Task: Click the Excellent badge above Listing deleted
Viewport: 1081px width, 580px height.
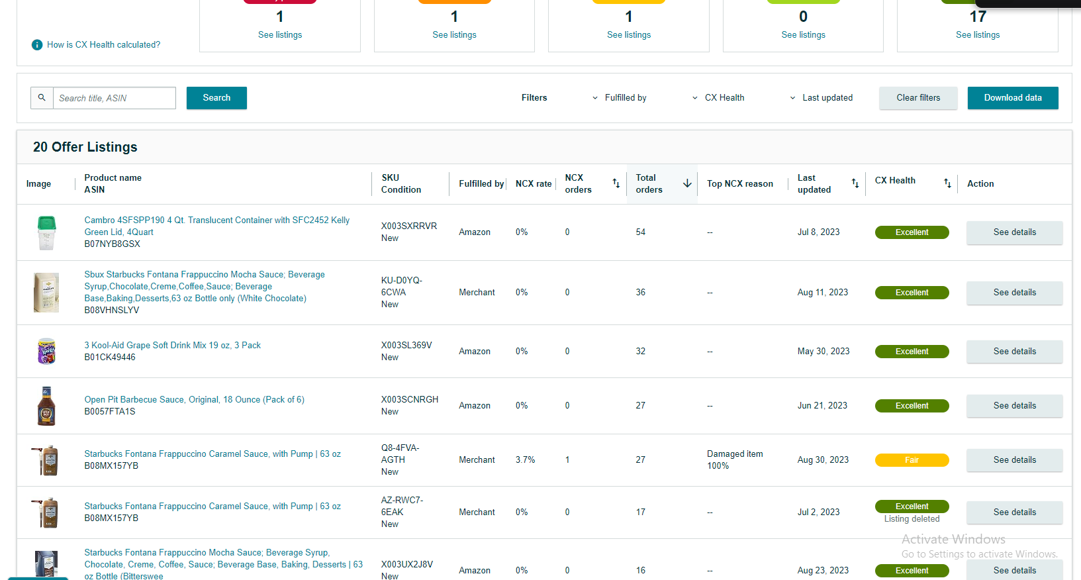Action: coord(912,507)
